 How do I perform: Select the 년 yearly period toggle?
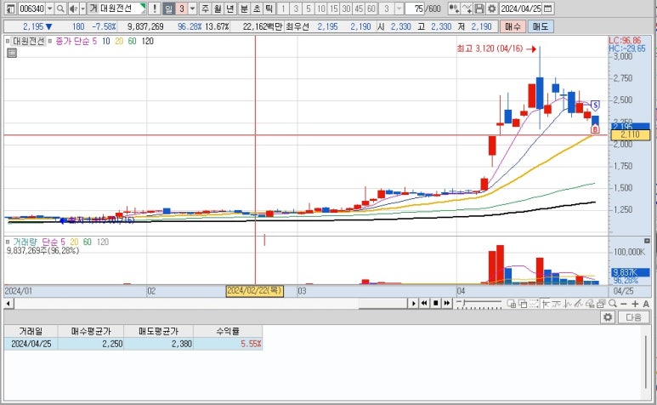click(x=230, y=9)
